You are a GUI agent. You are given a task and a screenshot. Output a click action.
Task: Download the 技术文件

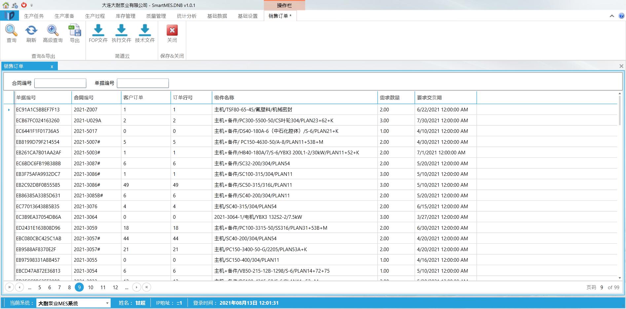click(145, 31)
